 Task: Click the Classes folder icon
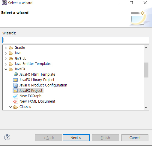point(16,107)
